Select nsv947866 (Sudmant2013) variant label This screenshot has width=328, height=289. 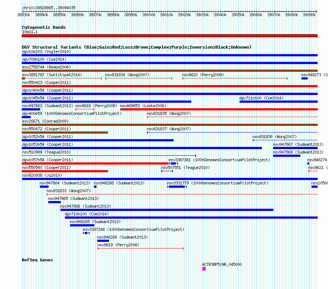tap(86, 206)
